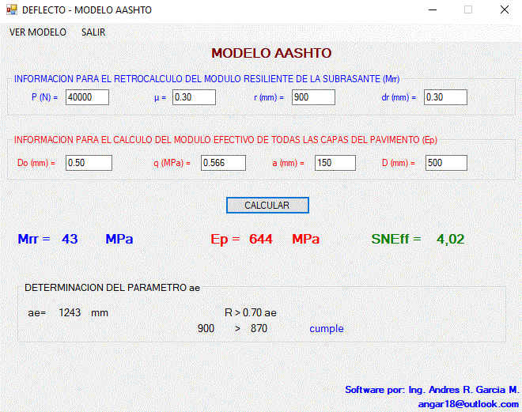Click the DEFLECTO app icon in title bar
522x412 pixels.
(12, 9)
